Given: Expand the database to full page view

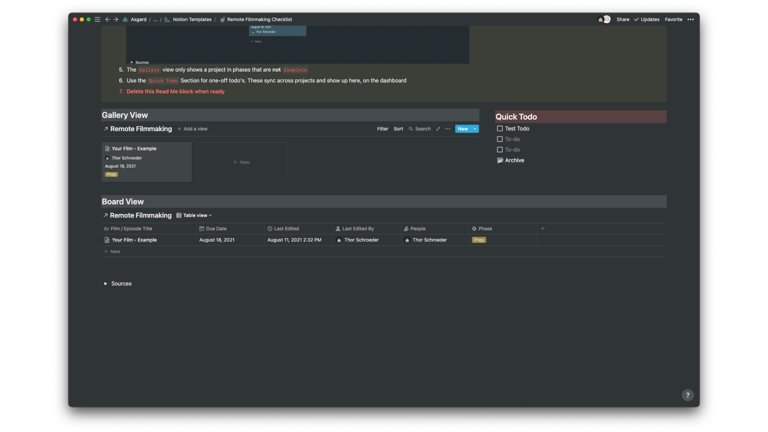Looking at the screenshot, I should 438,129.
